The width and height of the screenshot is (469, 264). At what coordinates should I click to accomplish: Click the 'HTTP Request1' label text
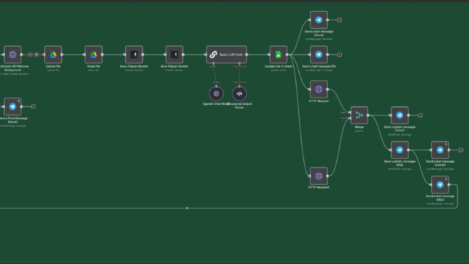pos(319,187)
